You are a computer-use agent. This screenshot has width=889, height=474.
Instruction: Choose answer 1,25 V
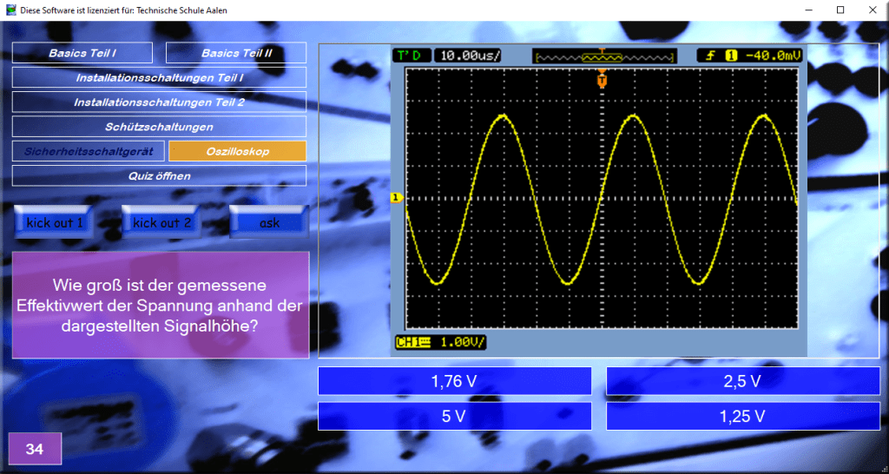coord(742,416)
